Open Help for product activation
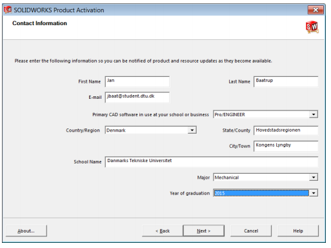This screenshot has width=331, height=248. [298, 231]
